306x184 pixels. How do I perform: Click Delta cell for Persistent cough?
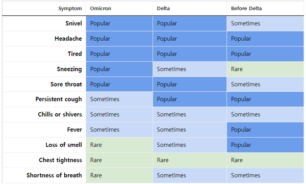click(x=190, y=99)
